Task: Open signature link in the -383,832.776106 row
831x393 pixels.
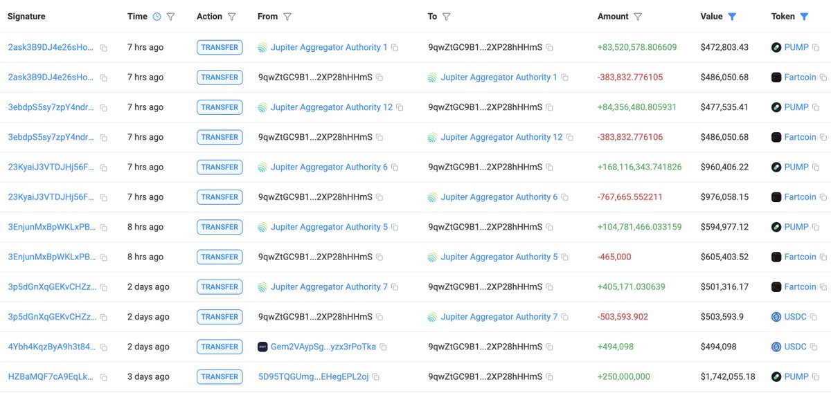Action: tap(51, 137)
